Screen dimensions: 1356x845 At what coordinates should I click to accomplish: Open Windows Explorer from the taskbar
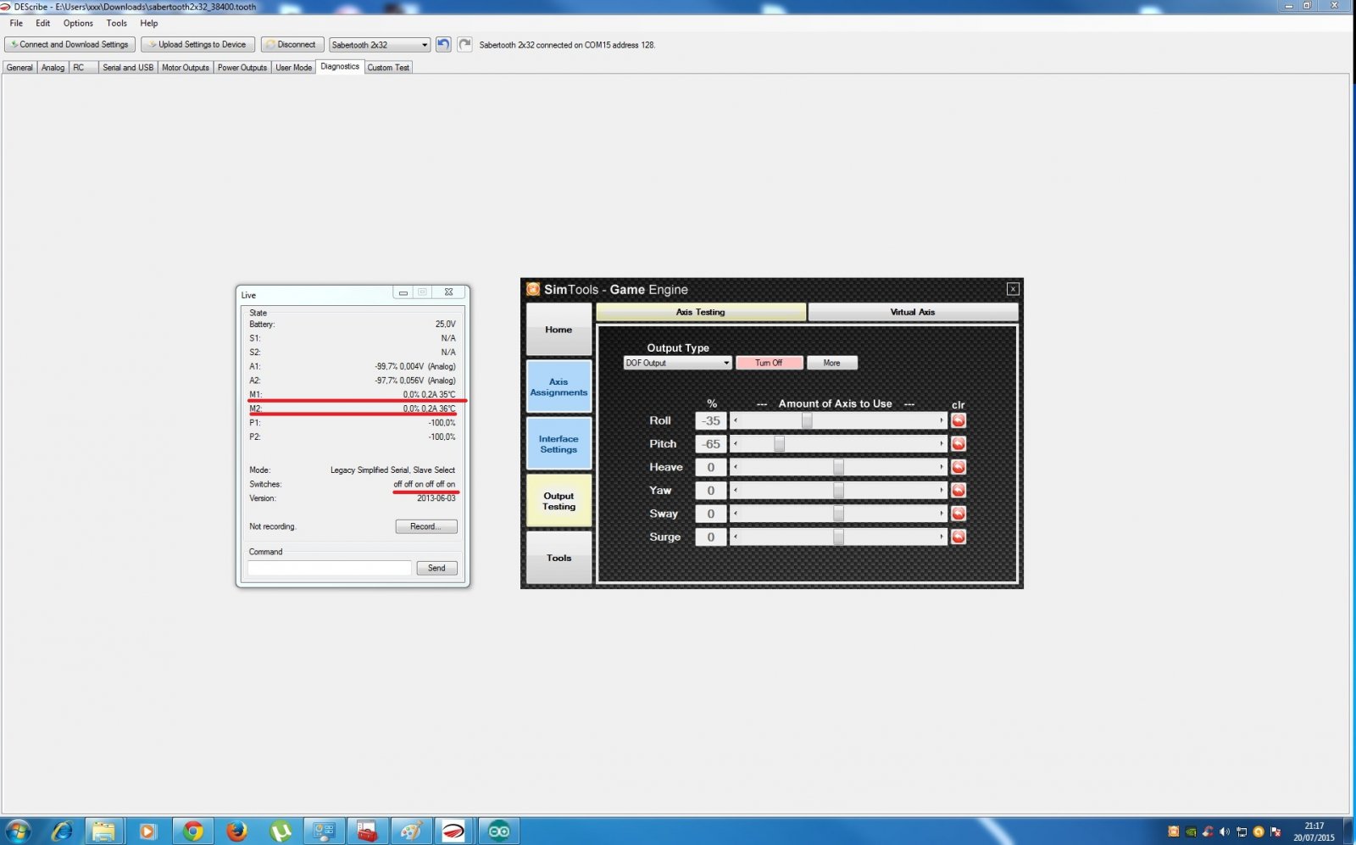104,831
